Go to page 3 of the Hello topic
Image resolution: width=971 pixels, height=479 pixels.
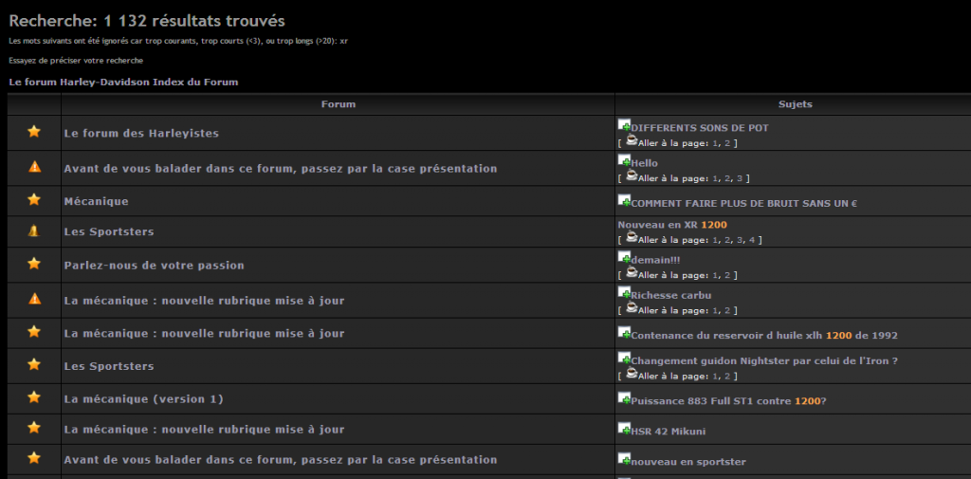tap(740, 178)
